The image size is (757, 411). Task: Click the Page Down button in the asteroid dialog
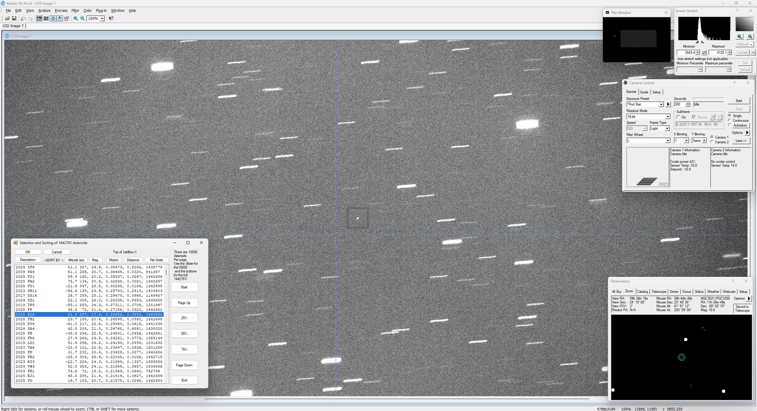tap(184, 365)
